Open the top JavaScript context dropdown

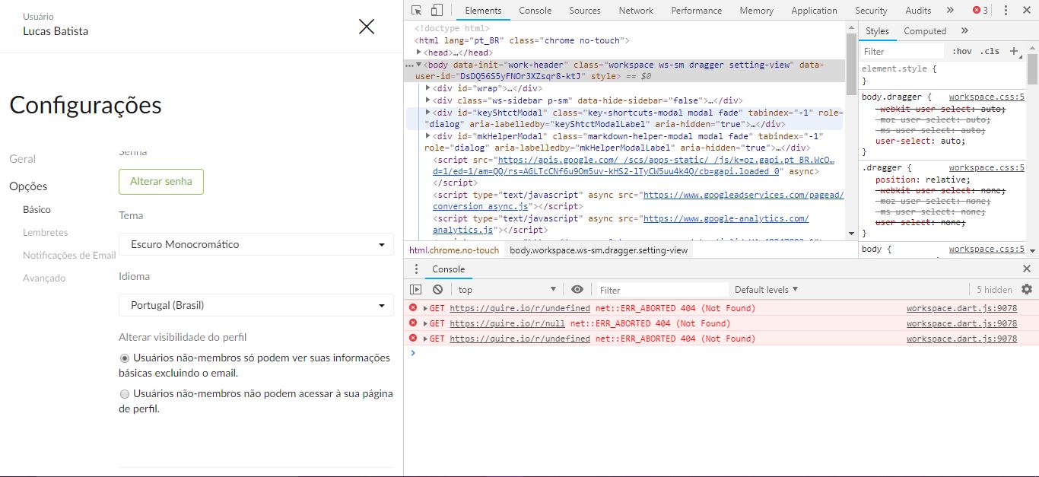[507, 290]
